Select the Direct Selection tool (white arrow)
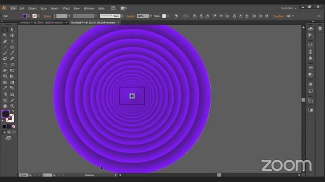Viewport: 325px width, 182px height. click(x=12, y=29)
